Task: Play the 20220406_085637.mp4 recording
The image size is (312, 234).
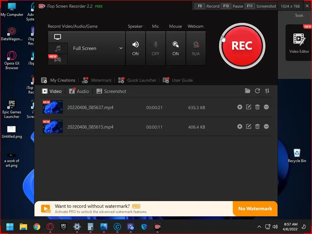Action: coord(240,107)
